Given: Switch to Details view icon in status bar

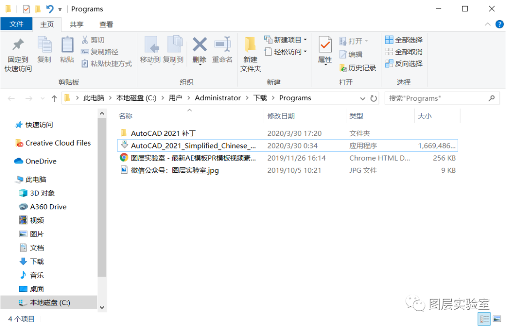Looking at the screenshot, I should pos(484,319).
